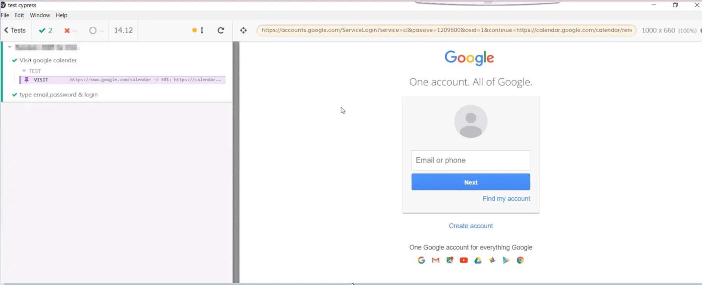
Task: Click the gray profile avatar placeholder
Action: pyautogui.click(x=471, y=121)
